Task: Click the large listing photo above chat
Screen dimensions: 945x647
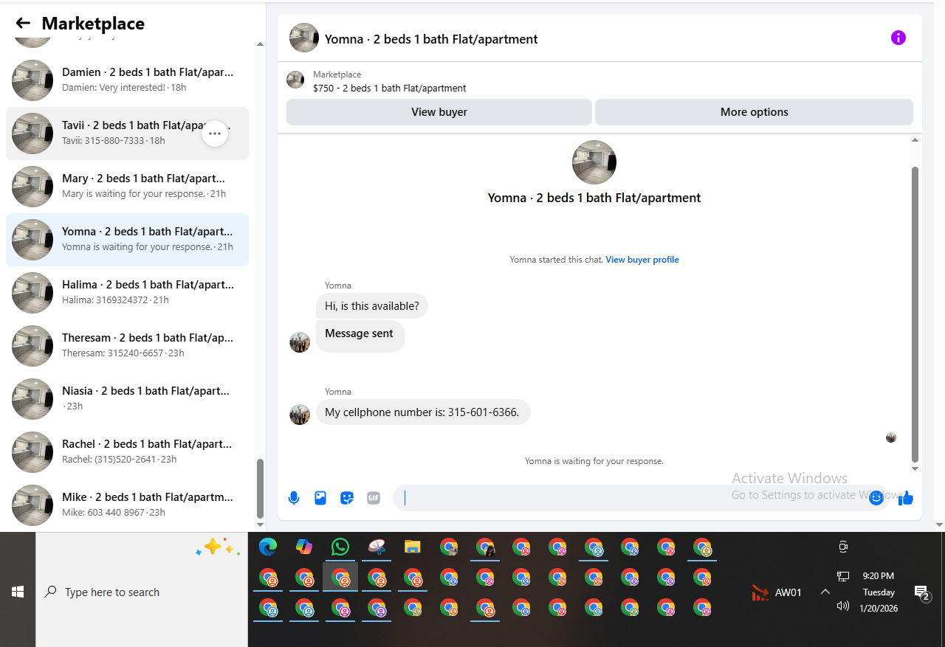Action: pyautogui.click(x=594, y=162)
